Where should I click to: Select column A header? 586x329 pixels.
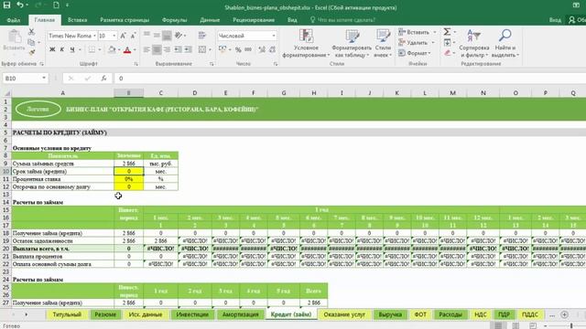click(x=63, y=93)
